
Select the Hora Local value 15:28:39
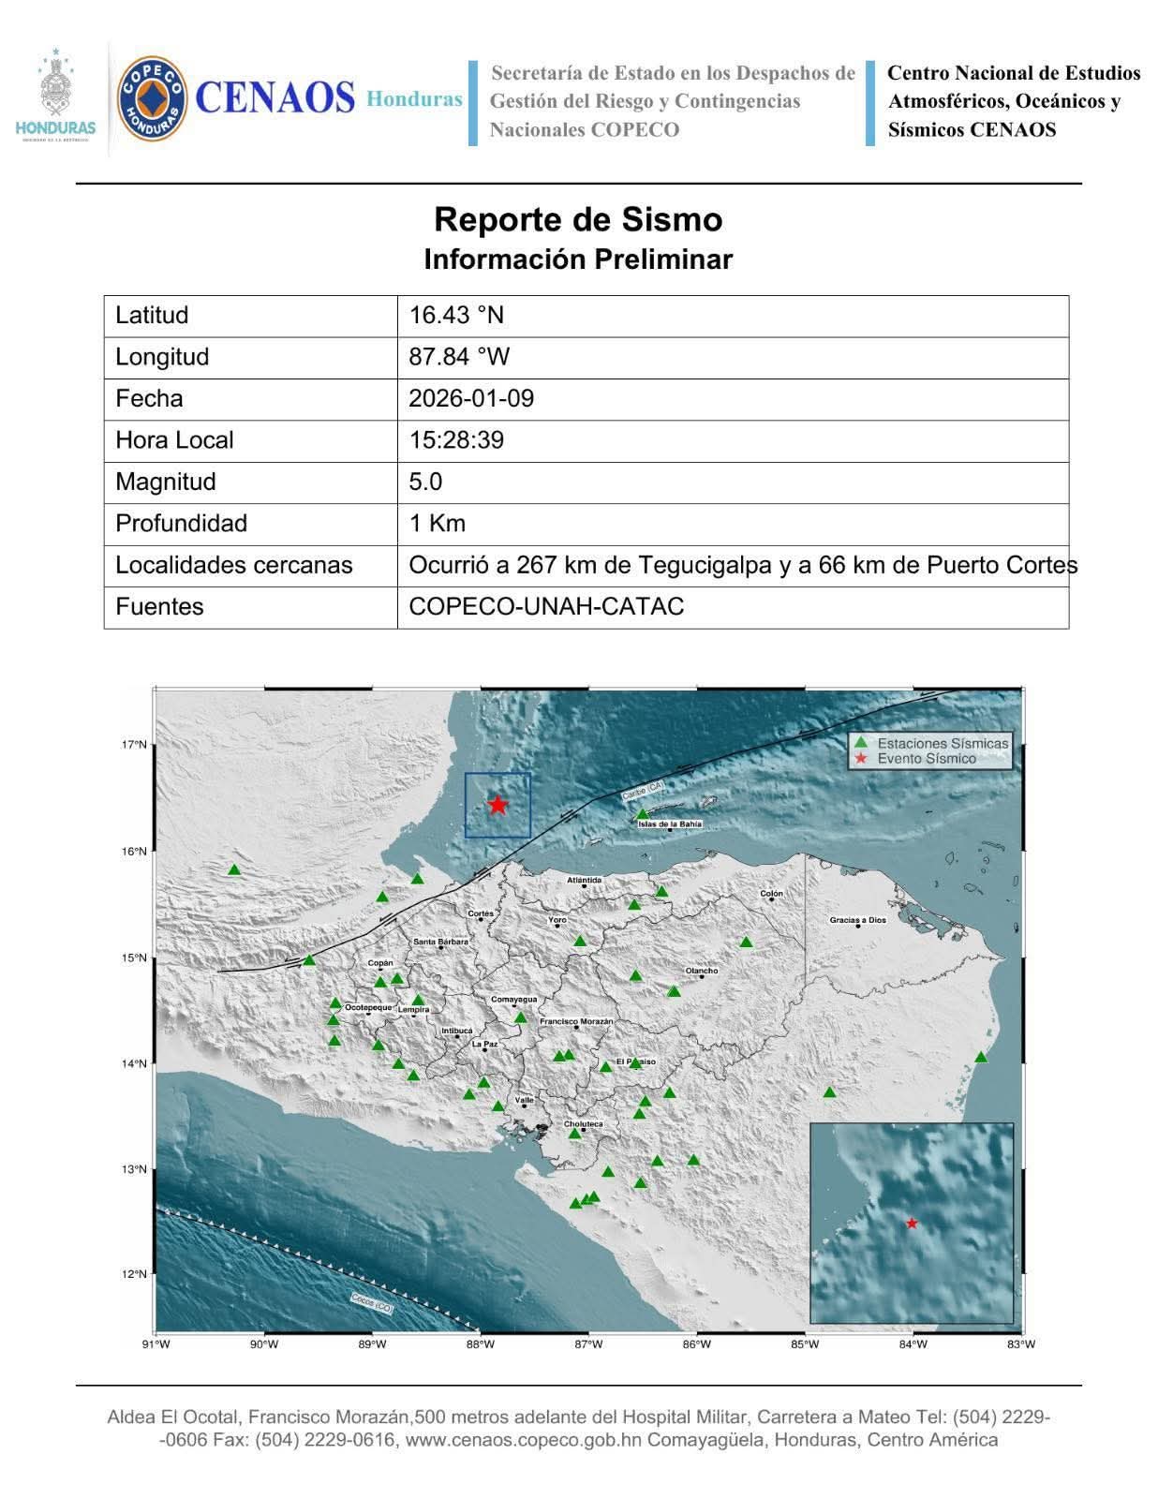click(x=456, y=440)
